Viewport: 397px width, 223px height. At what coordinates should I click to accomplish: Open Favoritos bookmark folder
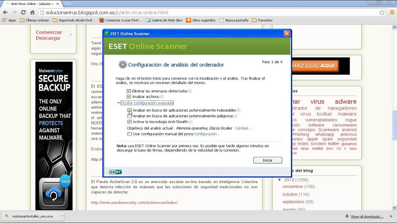pyautogui.click(x=262, y=20)
